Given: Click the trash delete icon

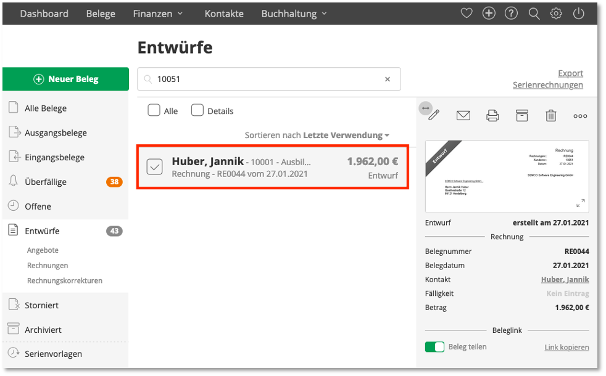Looking at the screenshot, I should tap(550, 115).
